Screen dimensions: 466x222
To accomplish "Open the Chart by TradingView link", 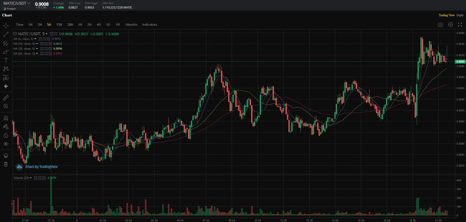I will pyautogui.click(x=41, y=167).
